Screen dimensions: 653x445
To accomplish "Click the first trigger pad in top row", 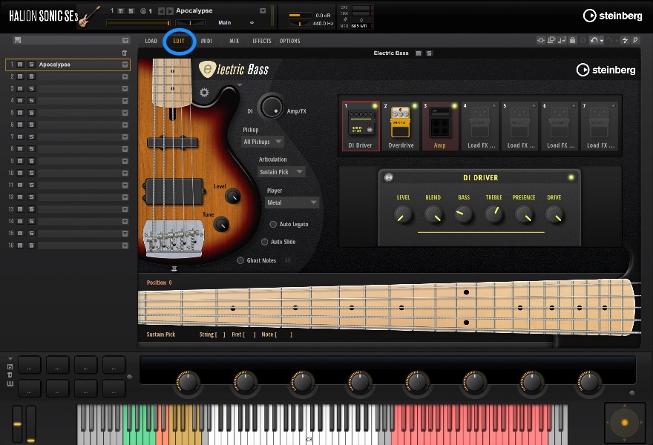I will pos(29,365).
